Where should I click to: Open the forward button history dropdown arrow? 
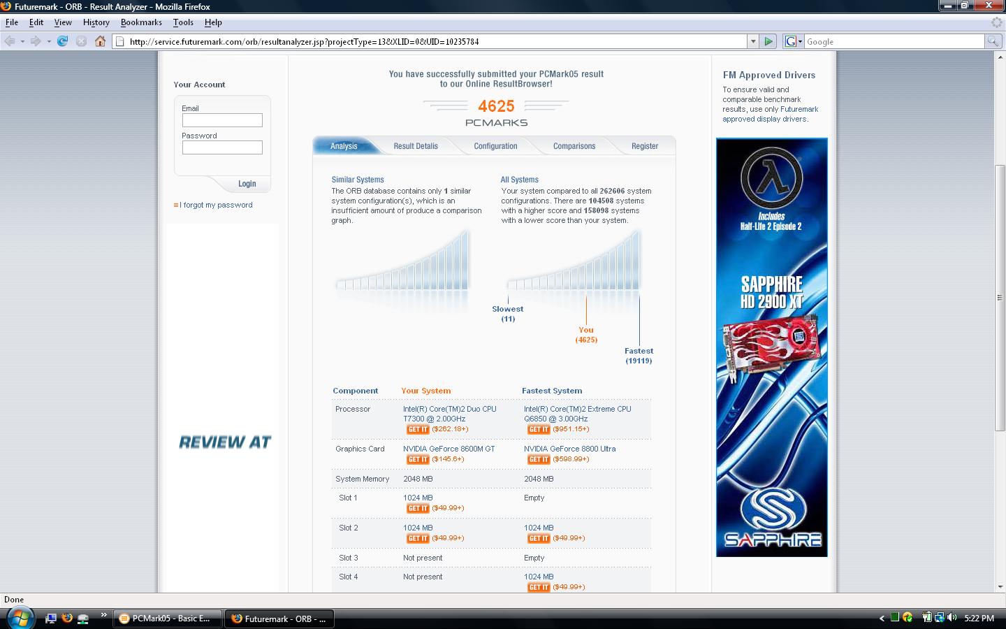[49, 41]
